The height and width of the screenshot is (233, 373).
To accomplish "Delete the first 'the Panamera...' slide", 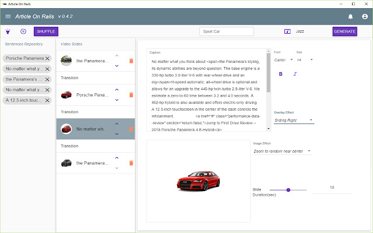I will (x=131, y=61).
